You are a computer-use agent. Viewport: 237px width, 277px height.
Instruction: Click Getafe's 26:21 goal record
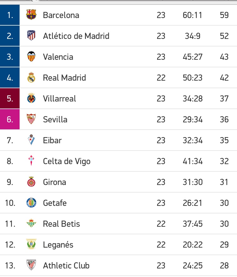(x=192, y=203)
